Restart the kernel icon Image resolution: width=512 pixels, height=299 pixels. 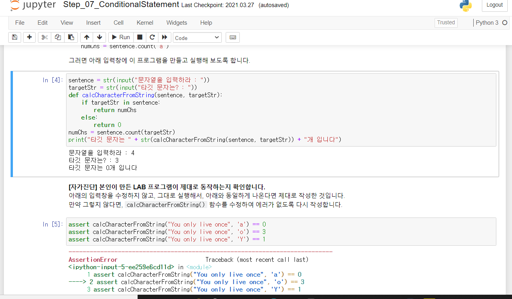click(x=152, y=37)
